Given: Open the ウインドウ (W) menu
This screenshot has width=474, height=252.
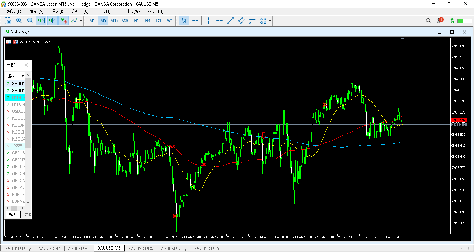Looking at the screenshot, I should point(129,11).
